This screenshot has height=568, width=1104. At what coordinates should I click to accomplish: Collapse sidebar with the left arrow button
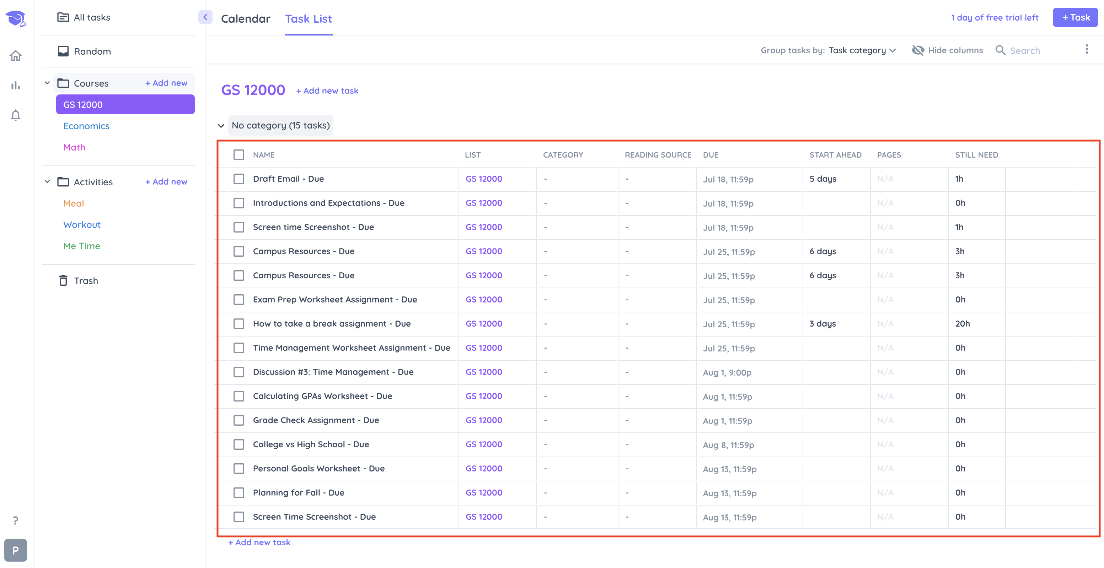pyautogui.click(x=205, y=17)
